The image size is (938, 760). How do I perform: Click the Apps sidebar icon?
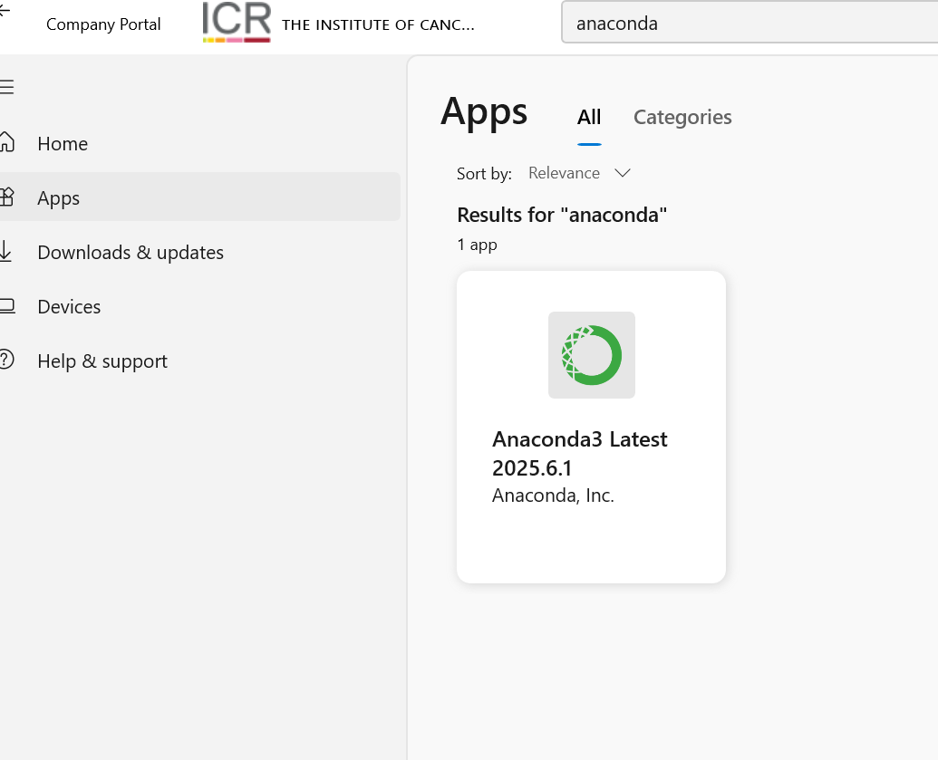pyautogui.click(x=6, y=197)
